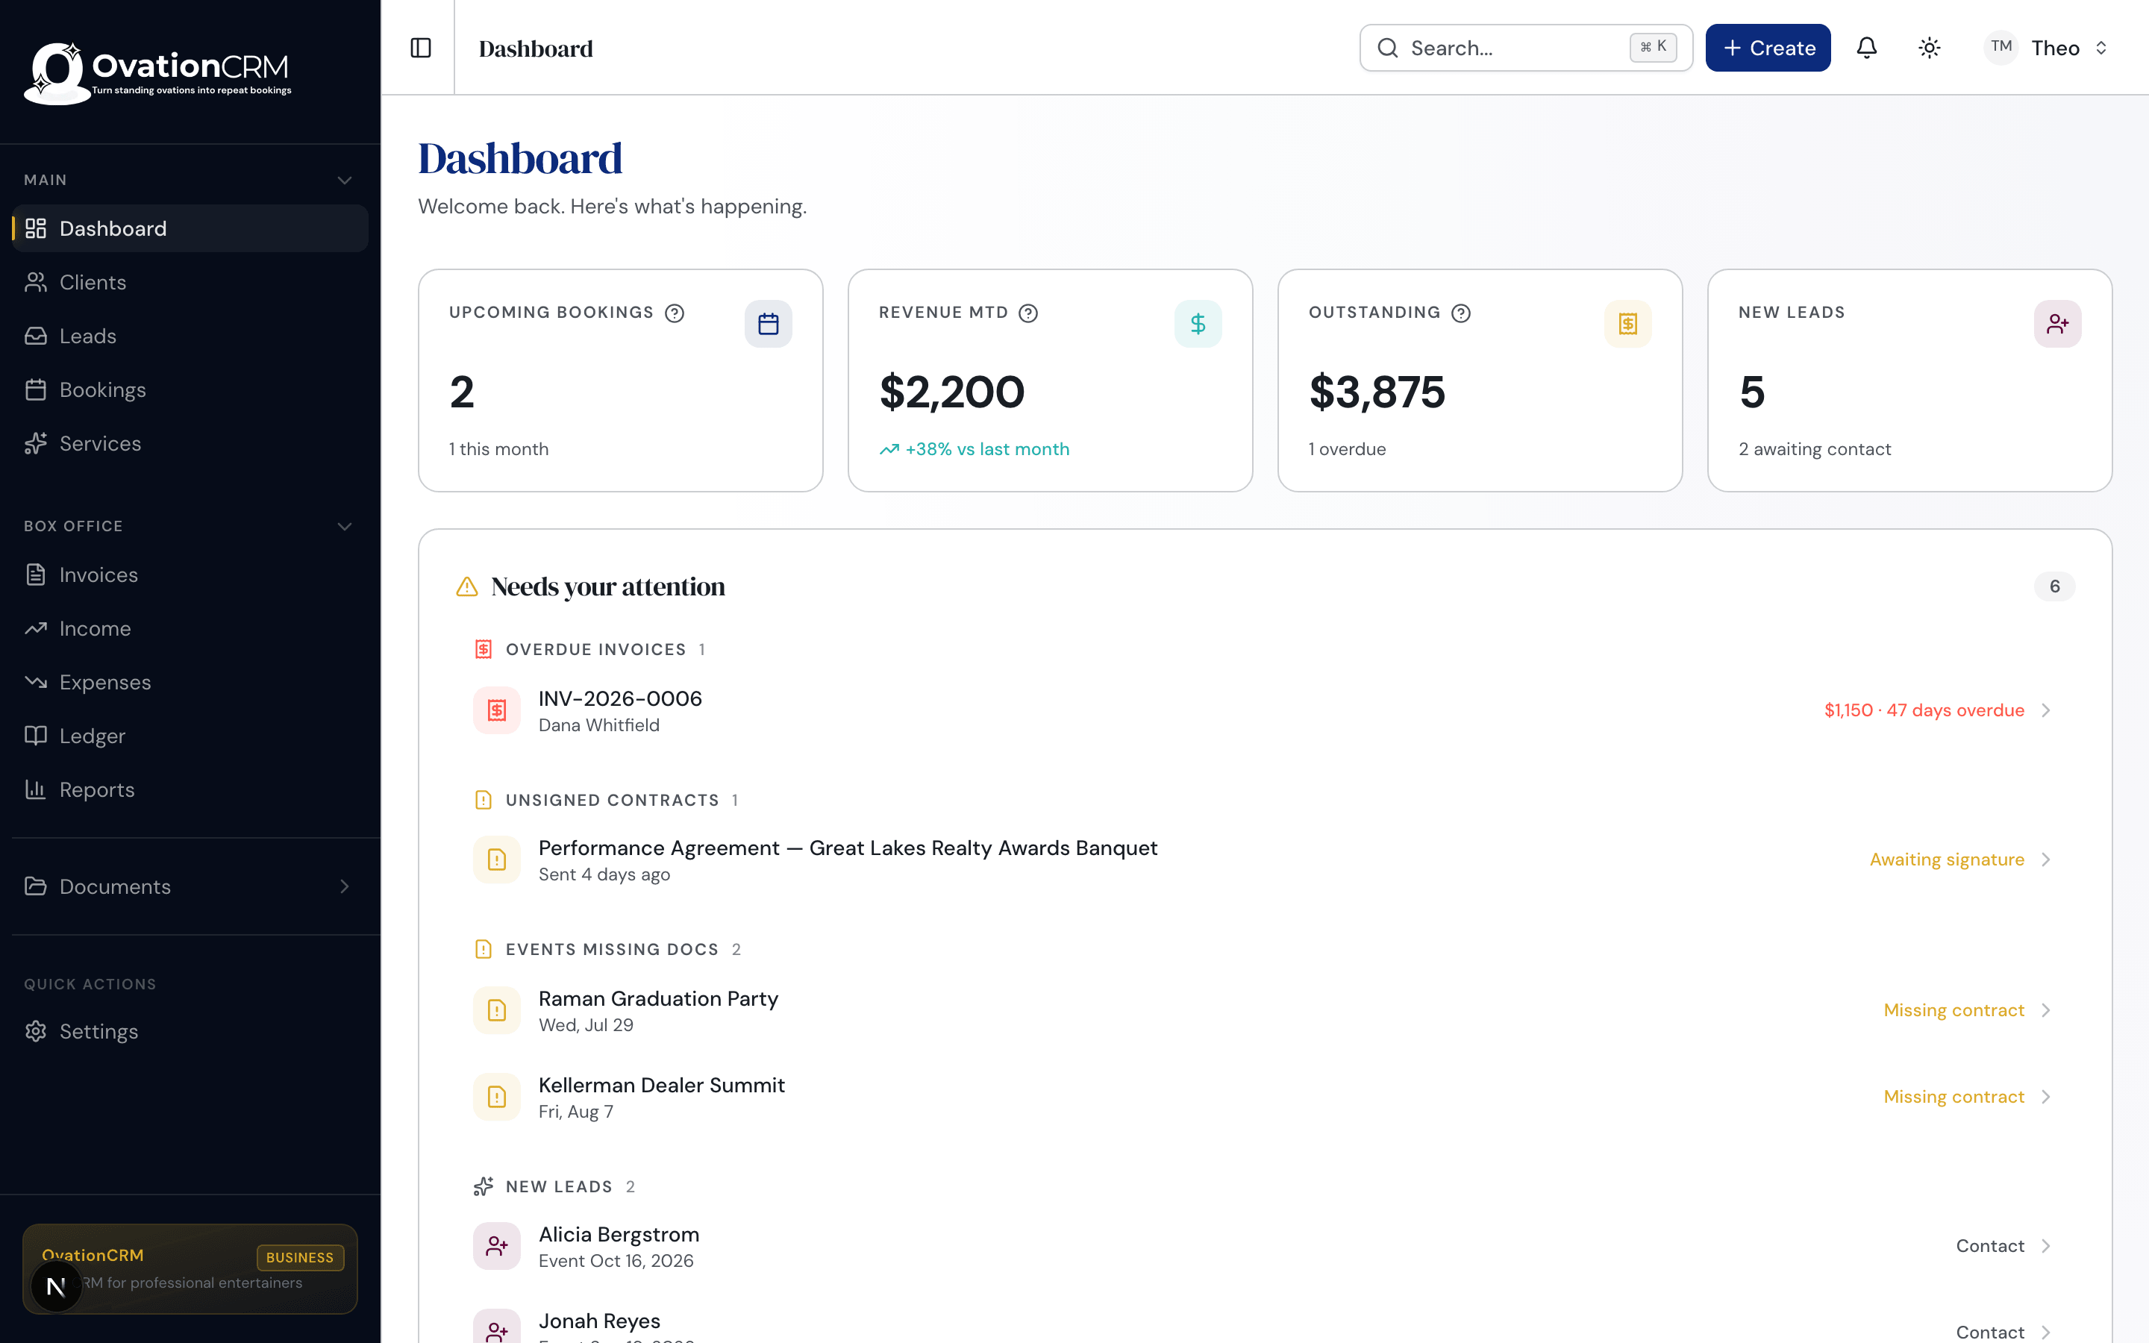Go to Dashboard in sidebar
Screen dimensions: 2149x1343
190,228
